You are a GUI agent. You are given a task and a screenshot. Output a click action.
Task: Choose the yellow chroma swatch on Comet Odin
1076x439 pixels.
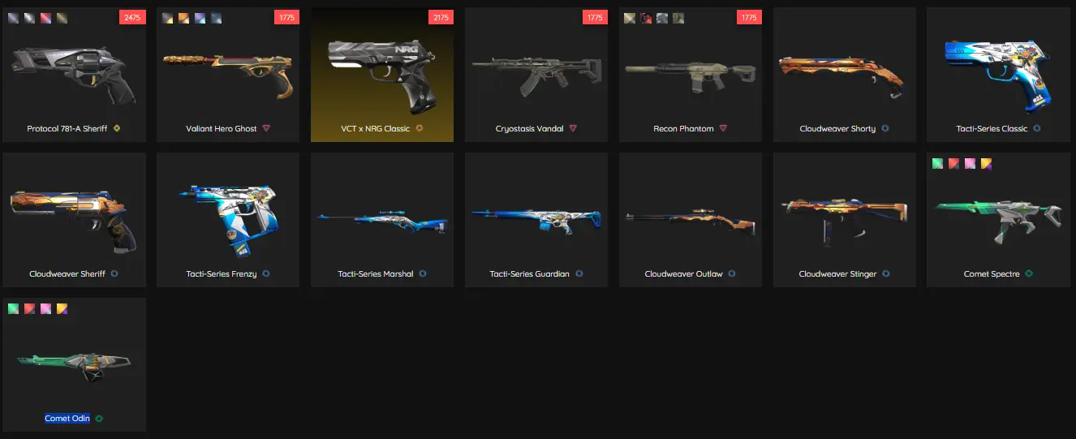click(62, 308)
